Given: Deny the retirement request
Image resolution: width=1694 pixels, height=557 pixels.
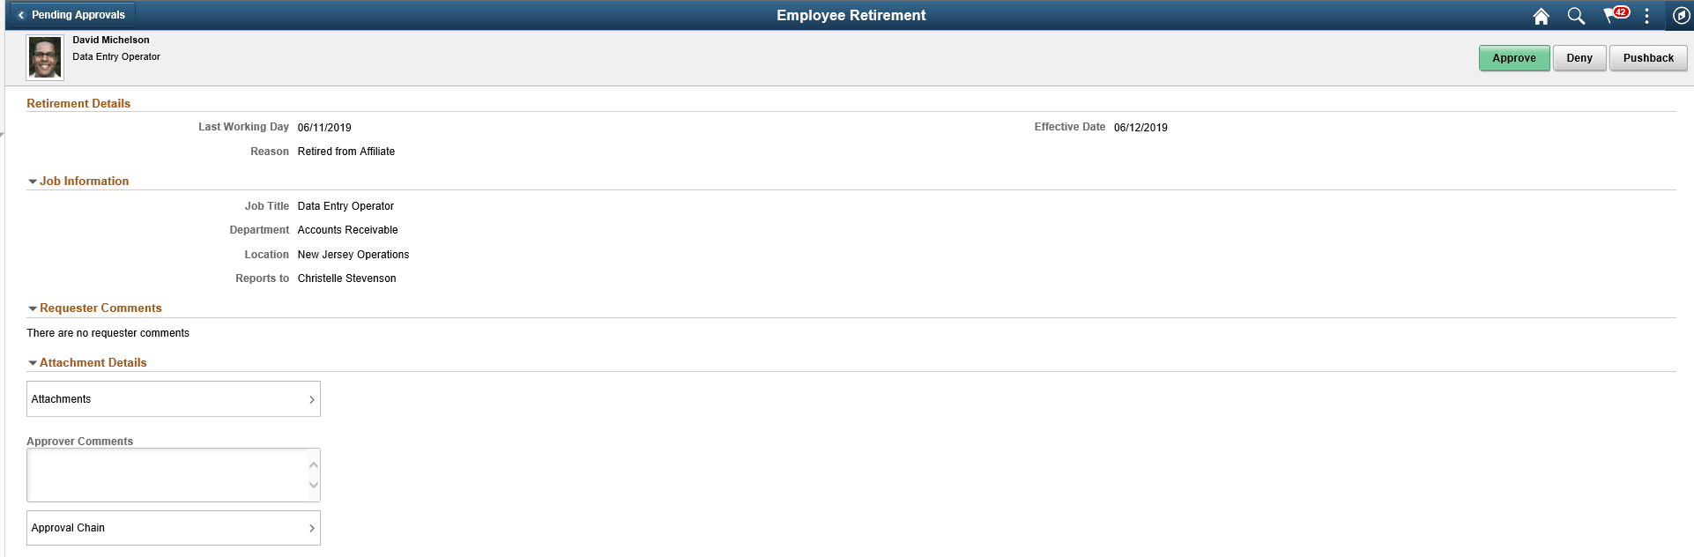Looking at the screenshot, I should (x=1579, y=57).
